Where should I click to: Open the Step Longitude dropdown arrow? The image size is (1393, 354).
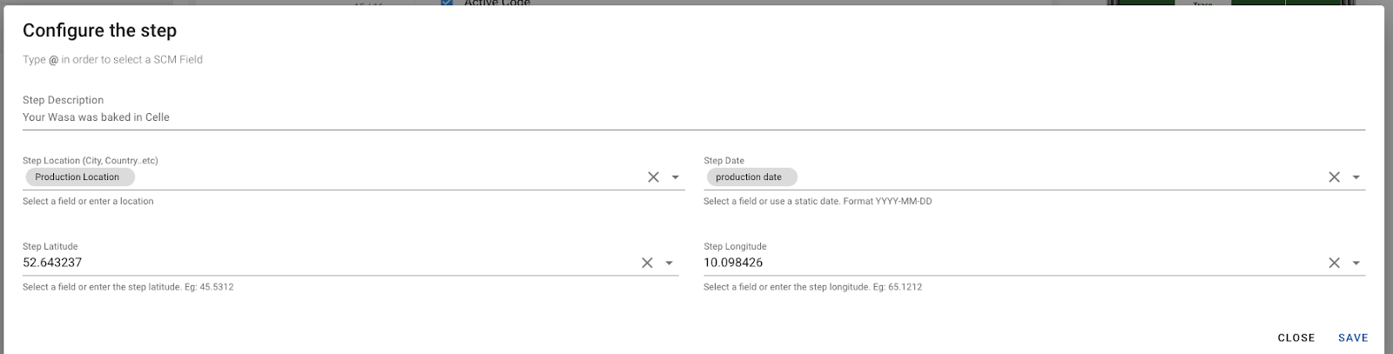[1356, 263]
